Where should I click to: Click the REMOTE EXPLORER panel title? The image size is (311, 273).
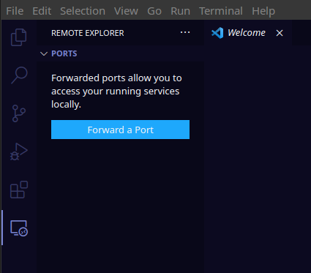88,33
